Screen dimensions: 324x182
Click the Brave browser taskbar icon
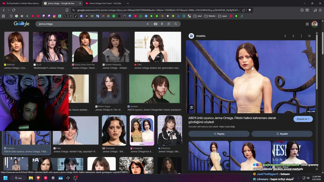click(38, 178)
